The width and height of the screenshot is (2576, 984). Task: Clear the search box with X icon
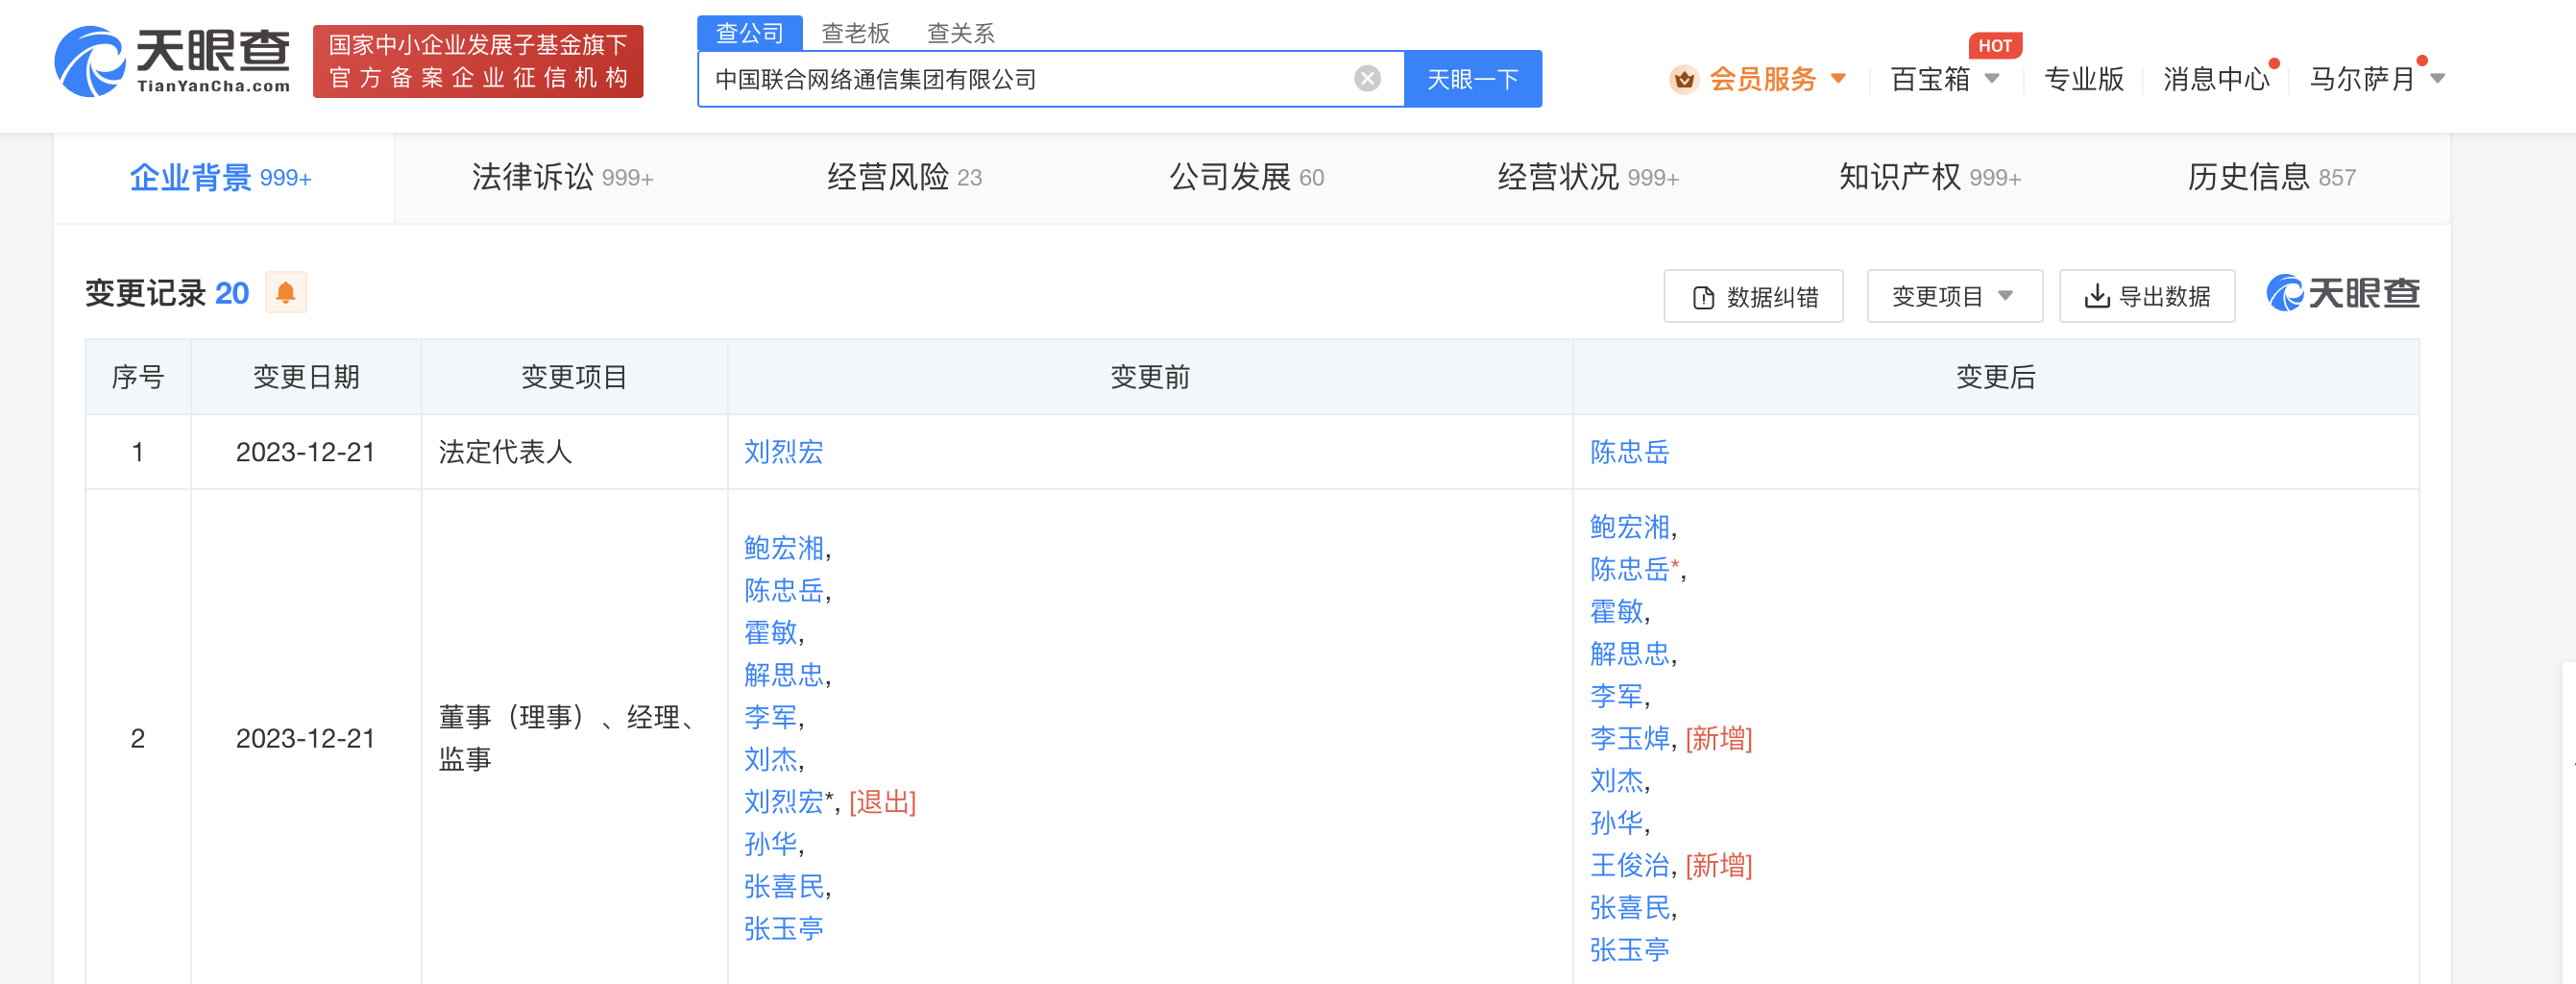pos(1367,79)
